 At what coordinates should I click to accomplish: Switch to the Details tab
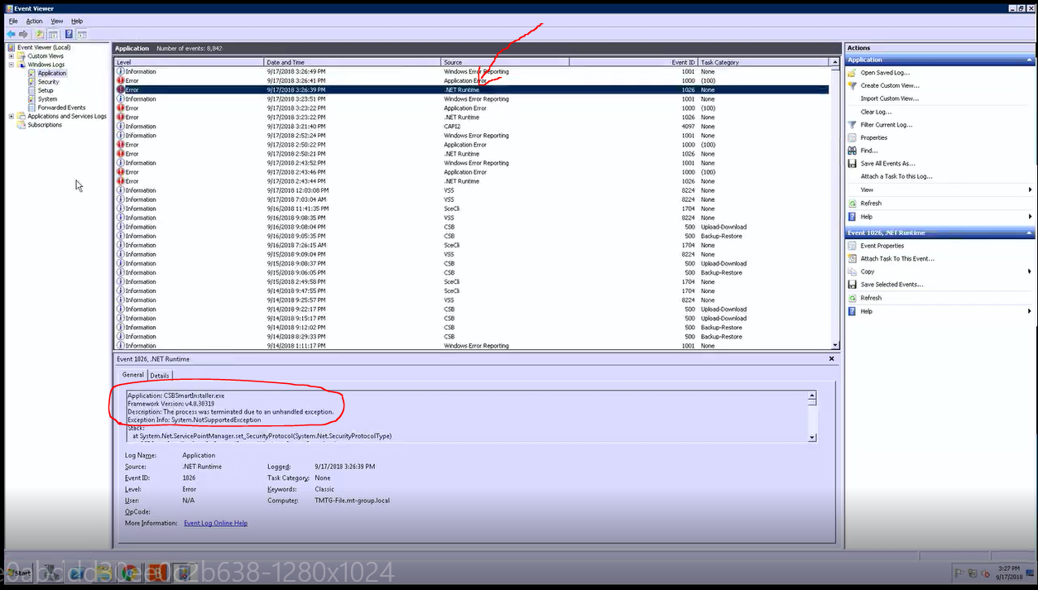[x=160, y=375]
